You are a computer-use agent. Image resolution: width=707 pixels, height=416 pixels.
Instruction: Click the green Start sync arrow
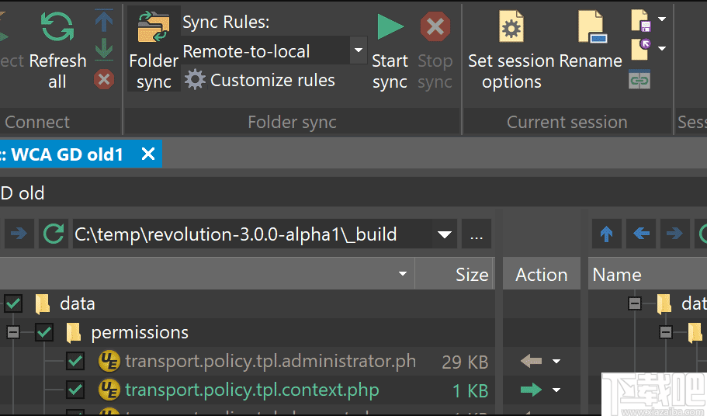(x=390, y=28)
